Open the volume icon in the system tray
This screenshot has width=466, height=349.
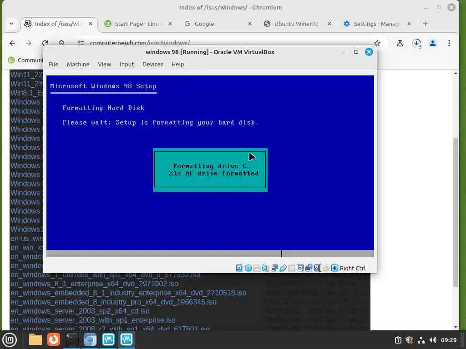click(433, 340)
